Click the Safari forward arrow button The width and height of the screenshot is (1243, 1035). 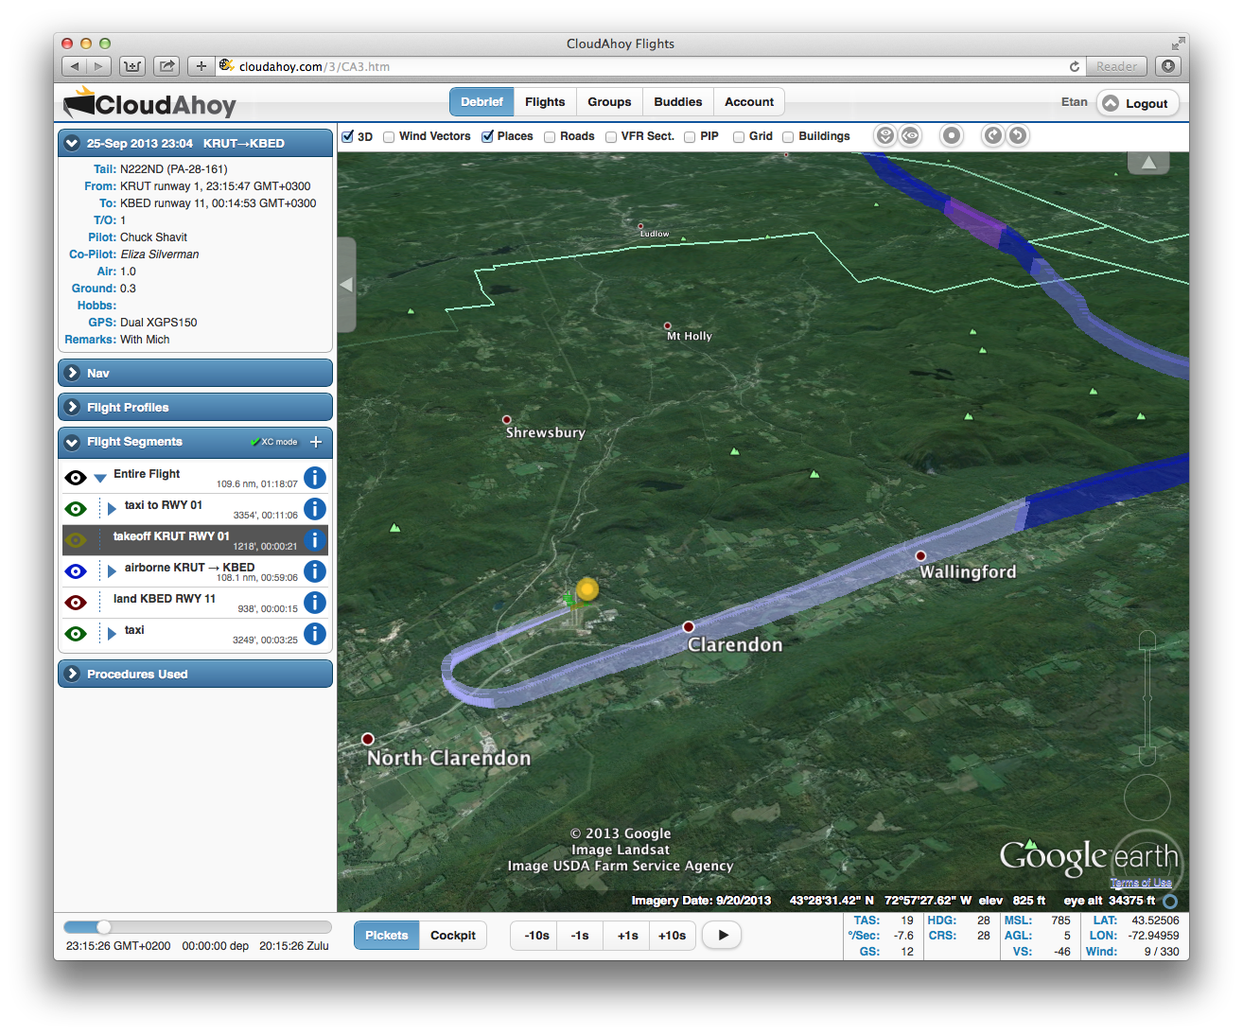(99, 66)
